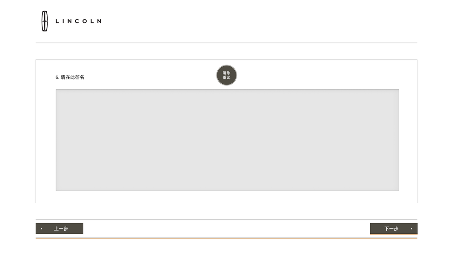Screen dimensions: 453x255
Task: Click the 请在此签名 instruction text
Action: tap(73, 77)
